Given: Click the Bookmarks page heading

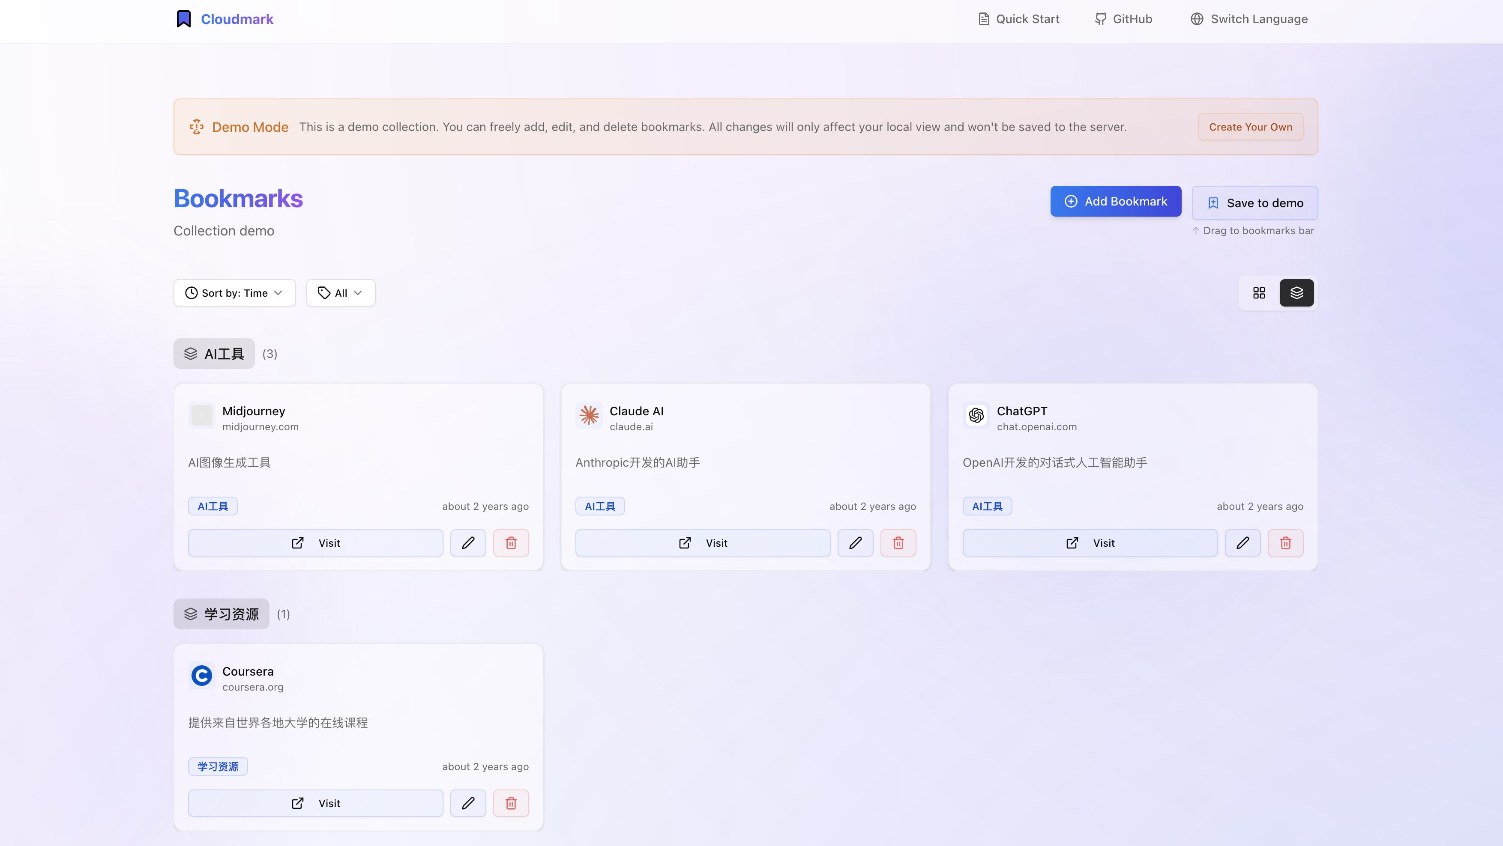Looking at the screenshot, I should click(238, 199).
